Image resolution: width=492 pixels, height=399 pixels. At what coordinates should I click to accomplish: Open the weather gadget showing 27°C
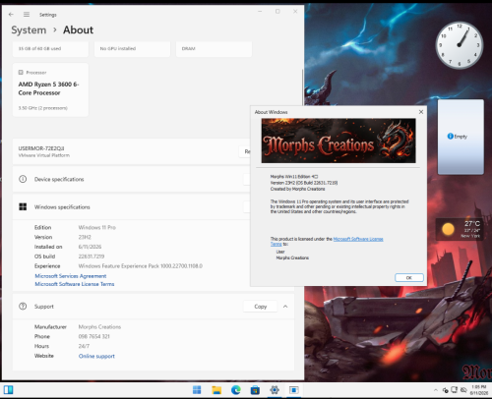[x=460, y=229]
